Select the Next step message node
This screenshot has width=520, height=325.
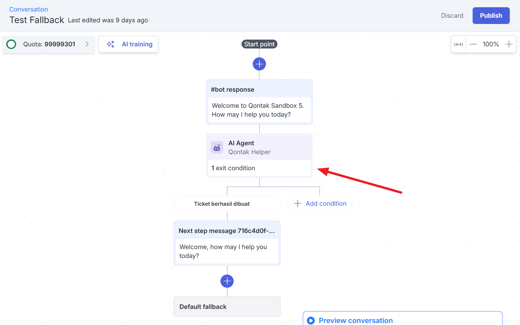tap(227, 231)
